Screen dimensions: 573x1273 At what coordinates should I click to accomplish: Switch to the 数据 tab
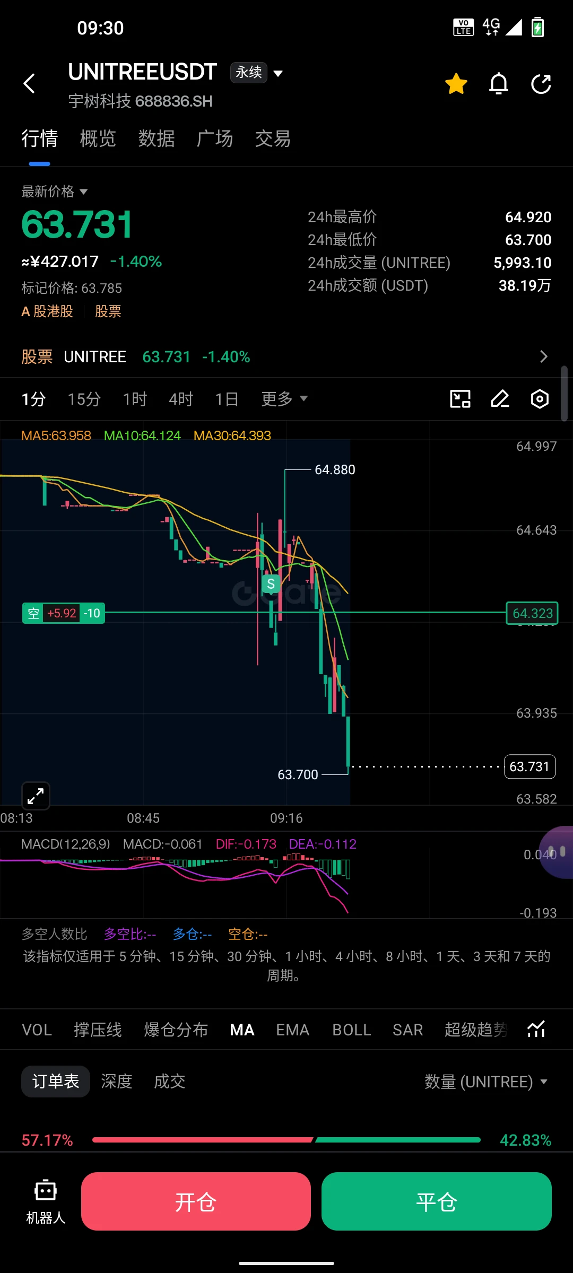click(157, 139)
